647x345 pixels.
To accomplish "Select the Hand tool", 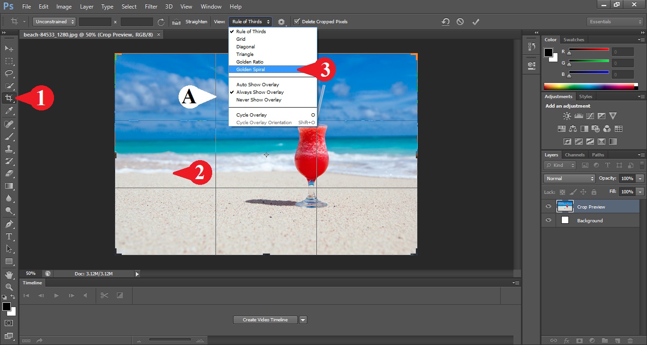I will [9, 274].
